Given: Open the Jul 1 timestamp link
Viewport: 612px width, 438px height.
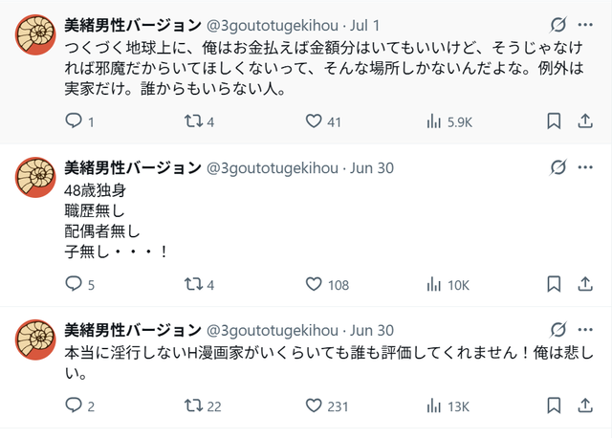Looking at the screenshot, I should coord(367,25).
